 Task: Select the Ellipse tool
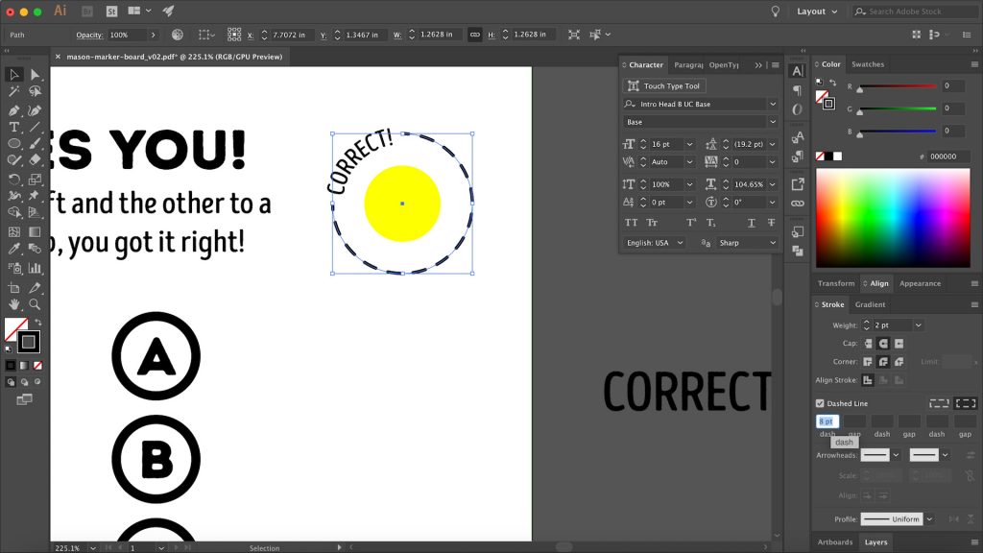tap(13, 144)
